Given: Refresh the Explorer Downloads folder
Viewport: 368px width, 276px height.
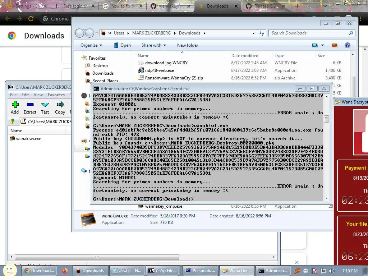Looking at the screenshot, I should pos(262,33).
